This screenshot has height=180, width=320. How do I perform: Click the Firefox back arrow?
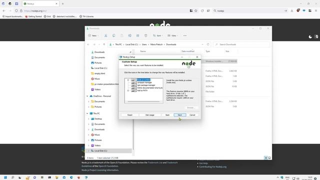[4, 10]
